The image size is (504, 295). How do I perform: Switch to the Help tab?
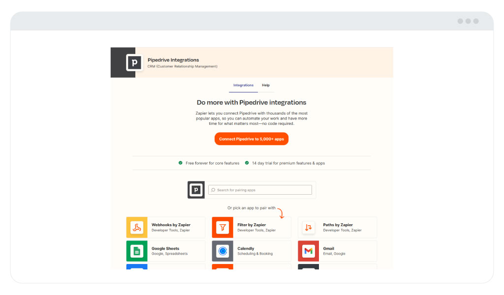(266, 86)
